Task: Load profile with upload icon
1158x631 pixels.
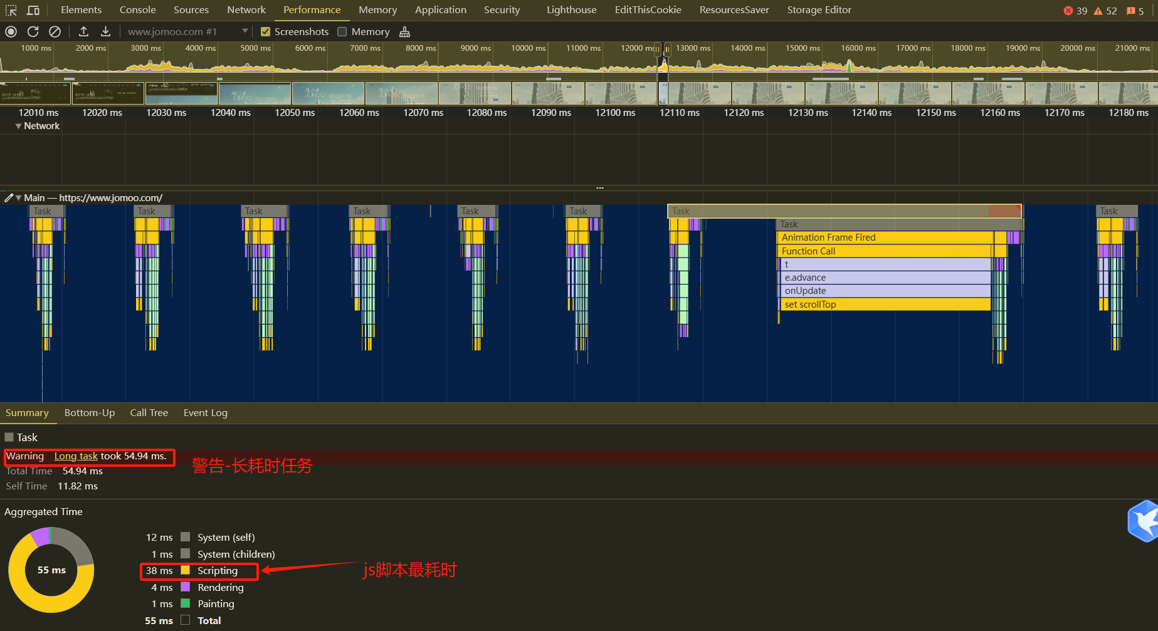Action: 83,31
